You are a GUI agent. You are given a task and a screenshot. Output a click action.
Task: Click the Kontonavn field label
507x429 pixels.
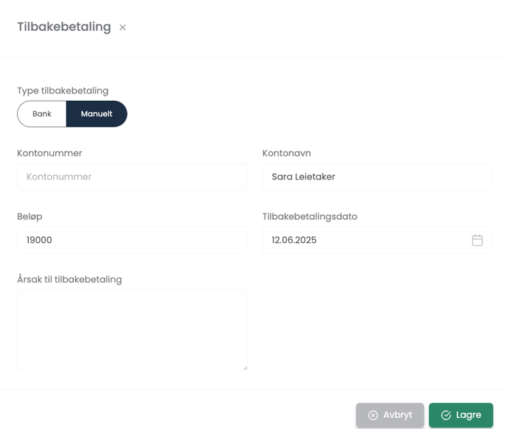287,153
